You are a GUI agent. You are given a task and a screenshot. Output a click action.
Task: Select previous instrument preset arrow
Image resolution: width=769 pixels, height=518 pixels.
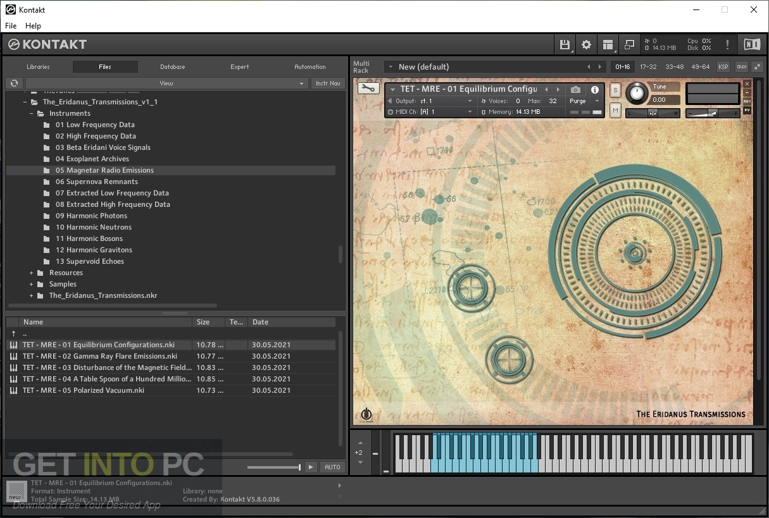(547, 90)
